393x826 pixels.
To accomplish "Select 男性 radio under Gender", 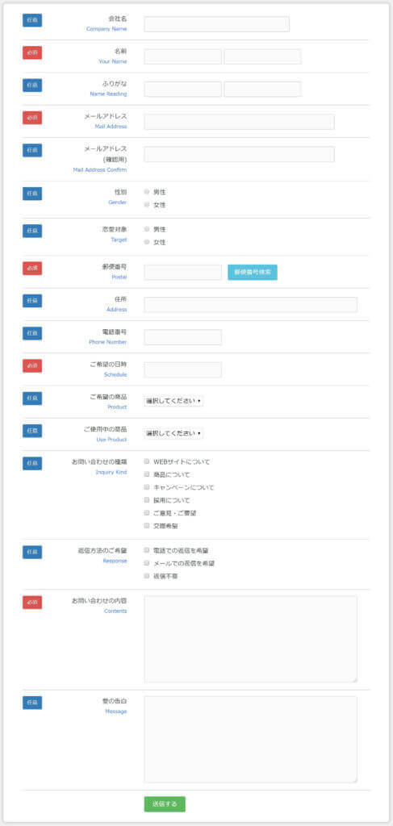I will point(147,192).
